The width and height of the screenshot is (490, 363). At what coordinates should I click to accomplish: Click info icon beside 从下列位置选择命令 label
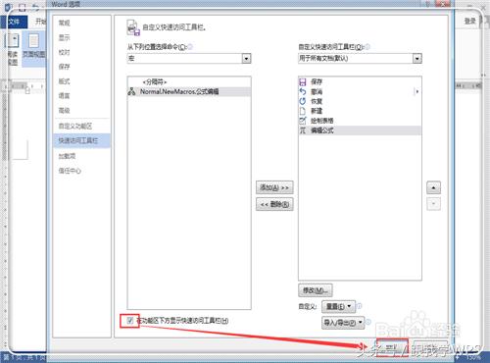[190, 47]
